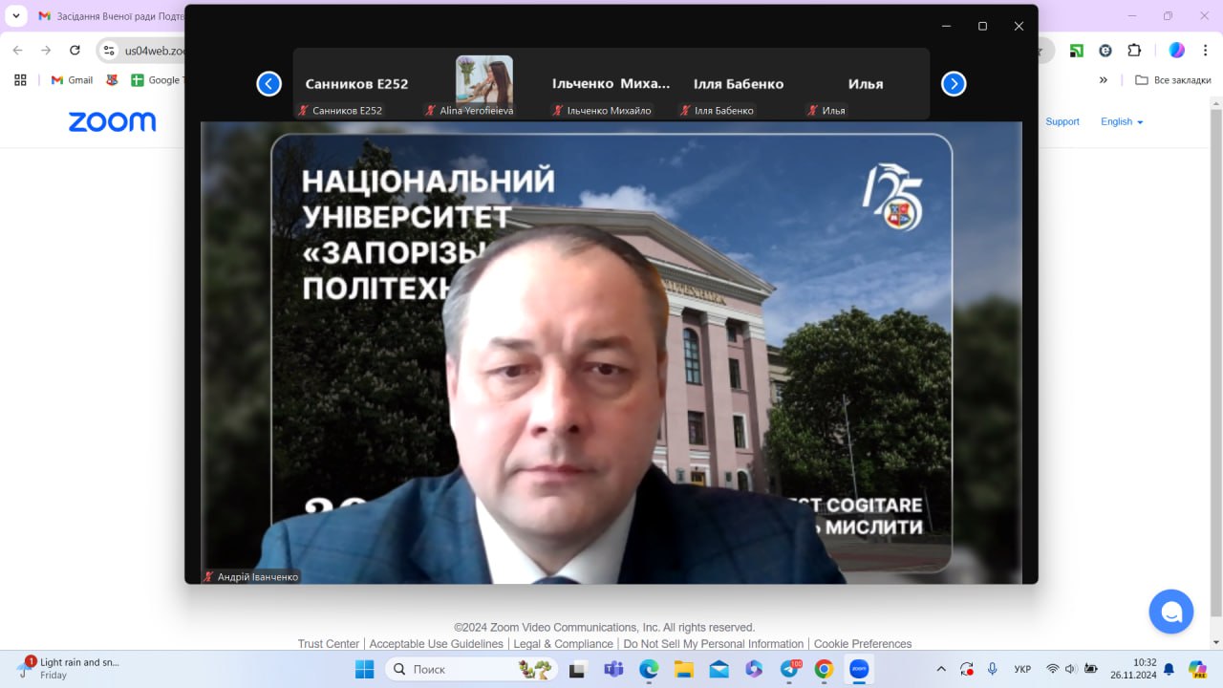Show next participants with right arrow
This screenshot has width=1223, height=688.
pyautogui.click(x=954, y=84)
